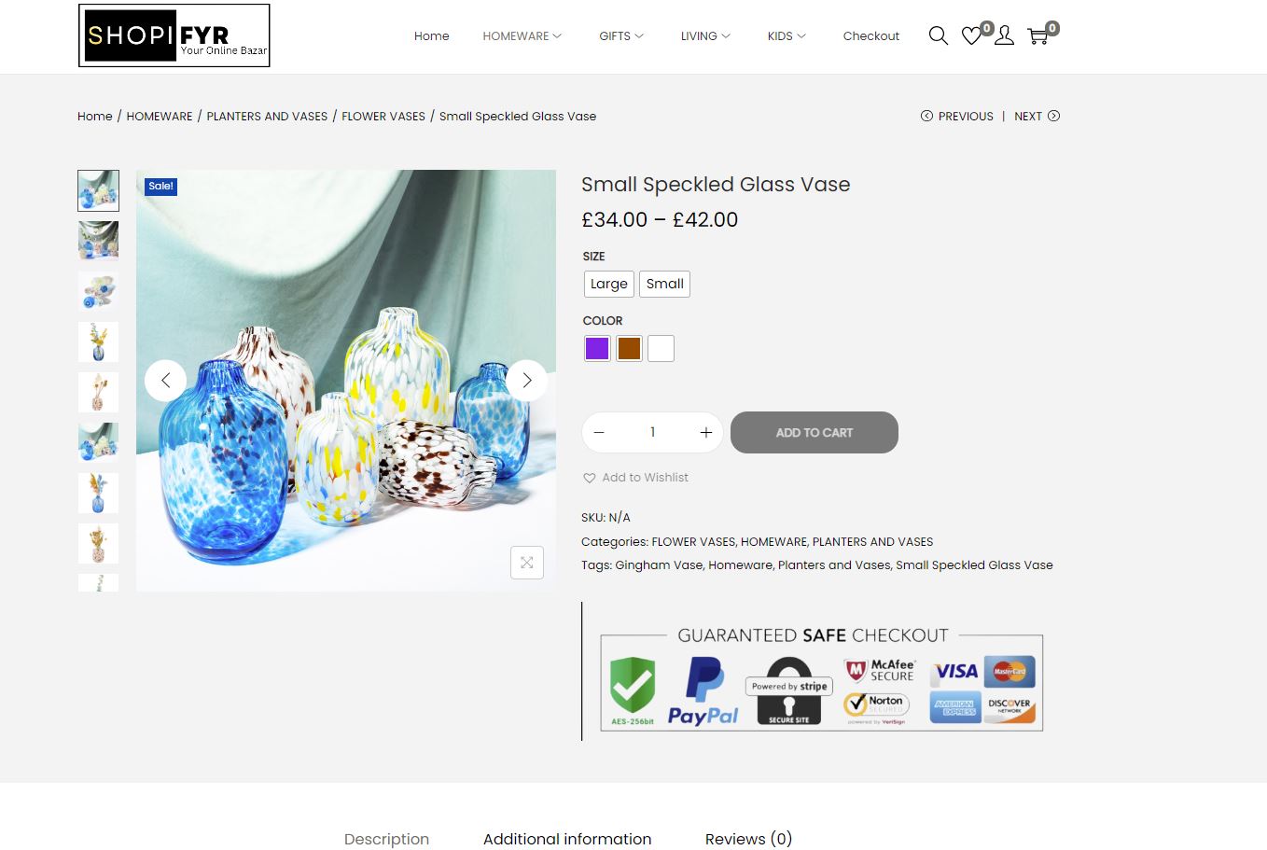Choose the purple color swatch
This screenshot has height=850, width=1267.
point(597,349)
